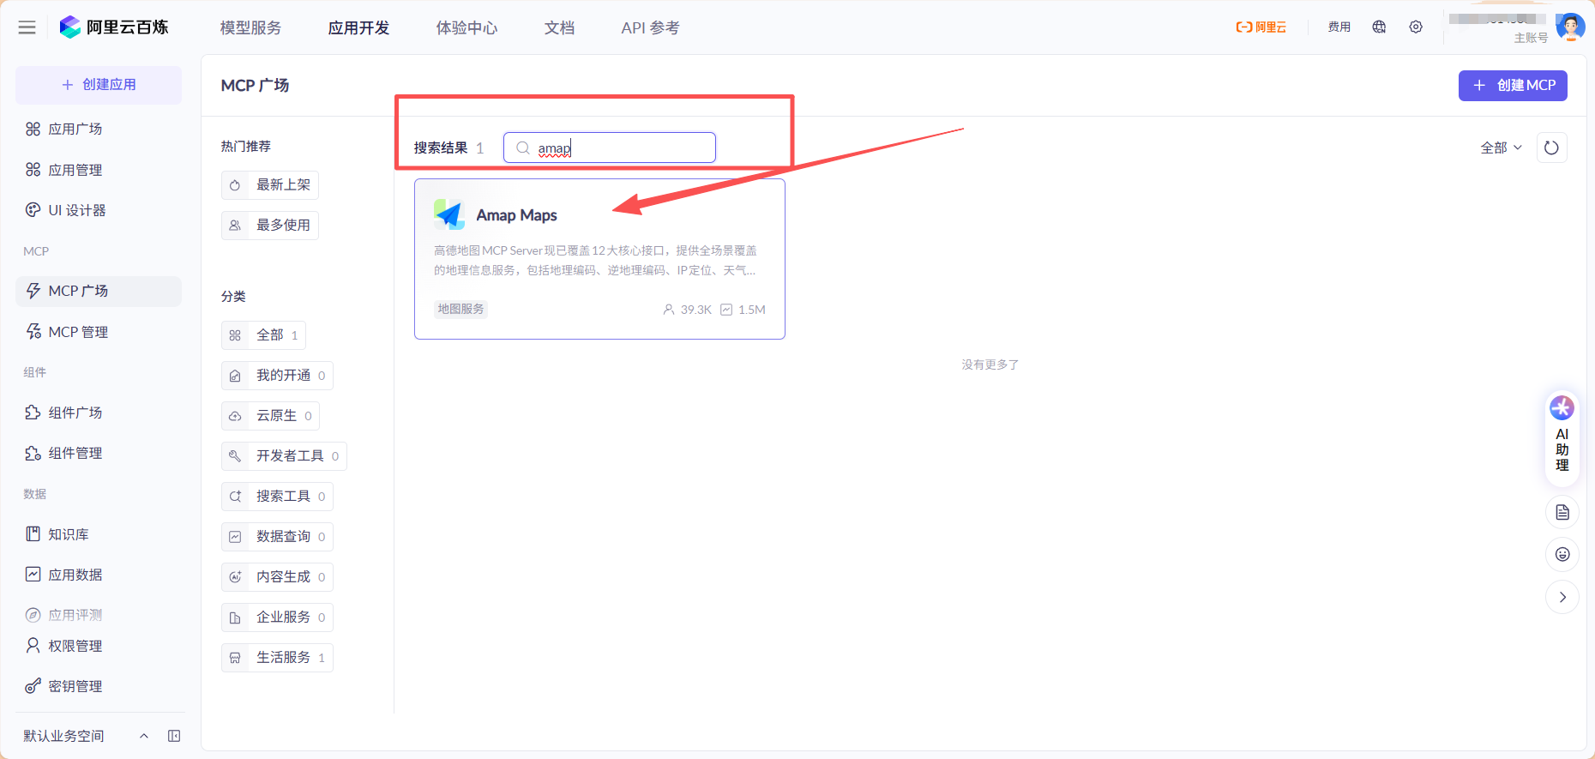This screenshot has height=759, width=1595.
Task: Select category 企业服务
Action: pos(277,617)
